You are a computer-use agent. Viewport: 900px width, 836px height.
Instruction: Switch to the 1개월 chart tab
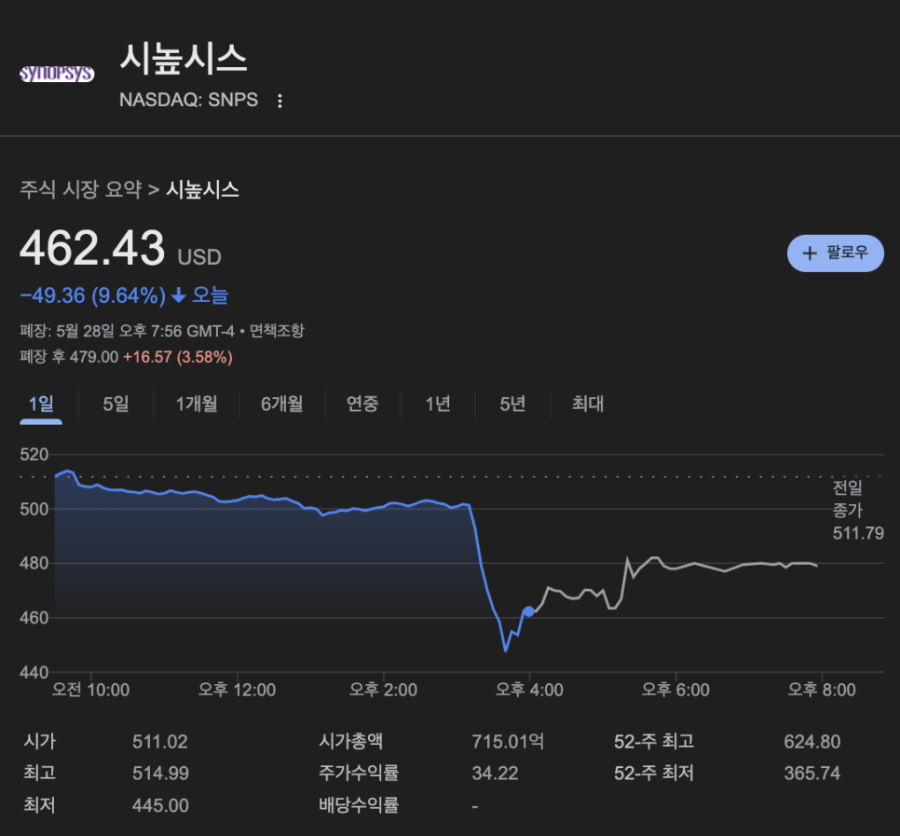coord(197,404)
